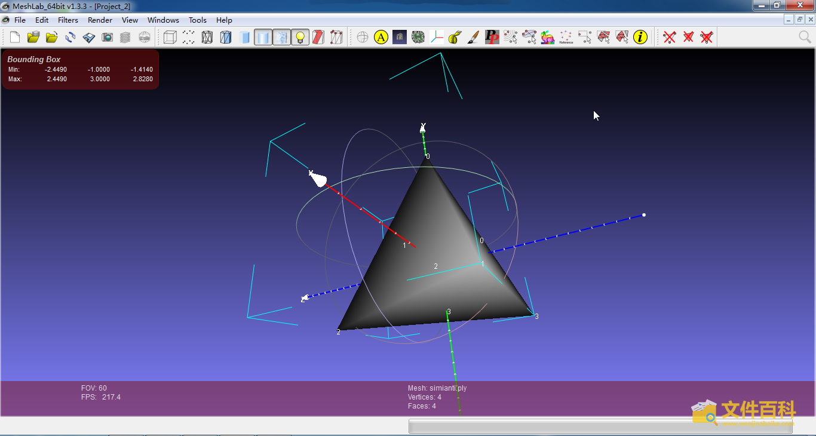Create a new empty project
The width and height of the screenshot is (816, 436).
click(15, 38)
